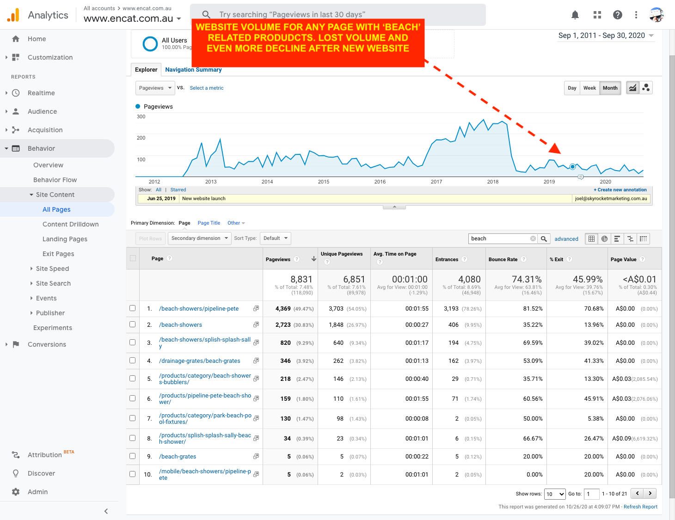Viewport: 675px width, 520px height.
Task: Click Create new annotation link
Action: [620, 190]
